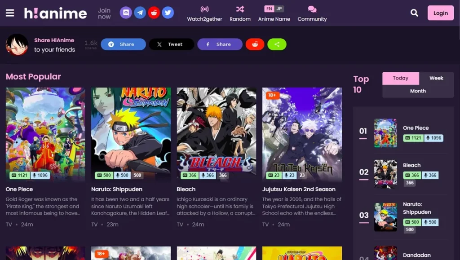Click Naruto: Shippuden thumbnail in Top 10
The image size is (460, 260).
click(385, 217)
